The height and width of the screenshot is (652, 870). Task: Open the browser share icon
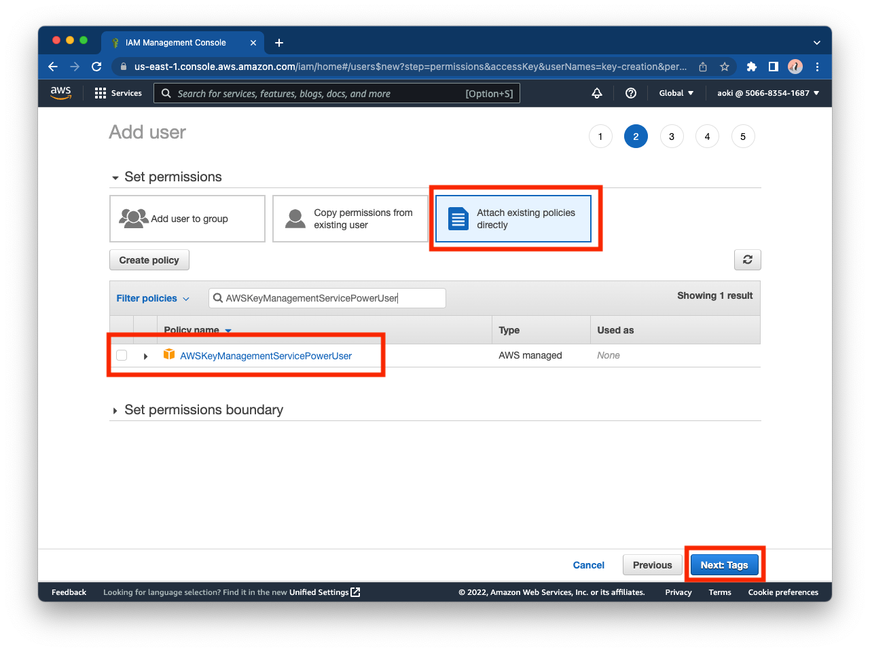coord(703,67)
